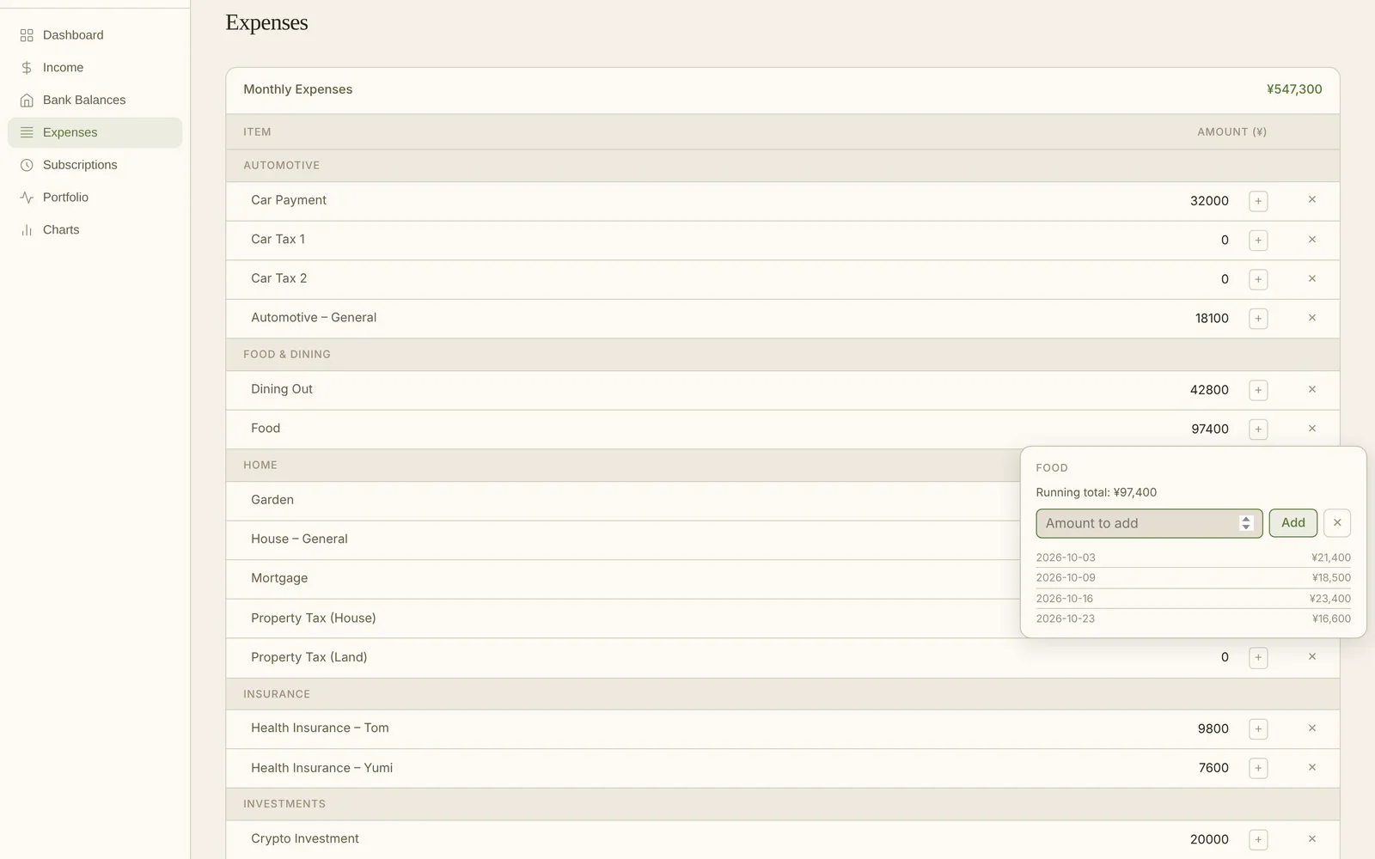This screenshot has height=859, width=1375.
Task: Go to the Income page
Action: point(95,68)
